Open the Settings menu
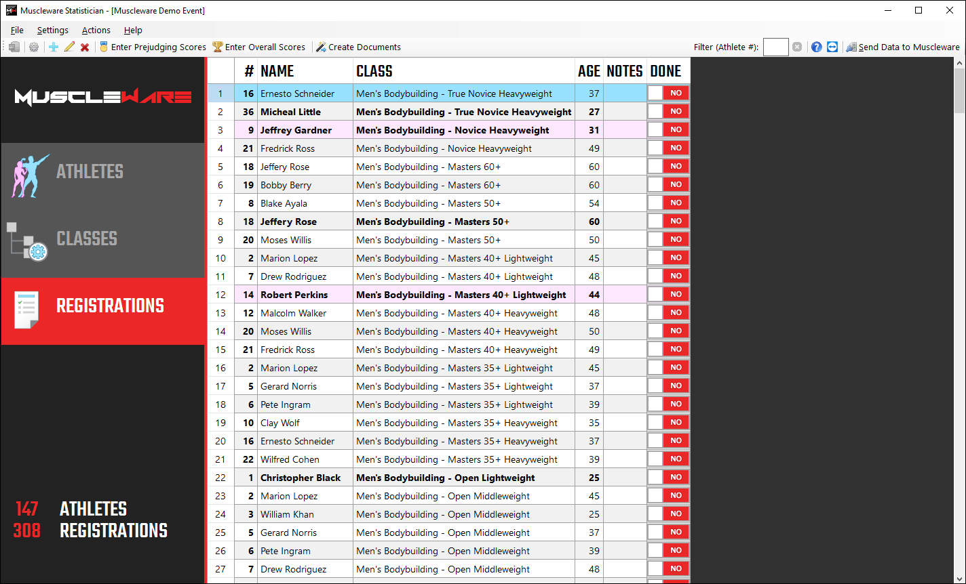The image size is (966, 584). click(53, 30)
